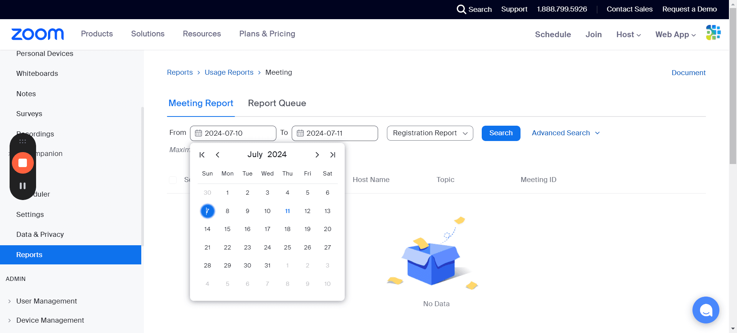This screenshot has width=737, height=333.
Task: Click the recorder drag handle dots
Action: click(23, 141)
